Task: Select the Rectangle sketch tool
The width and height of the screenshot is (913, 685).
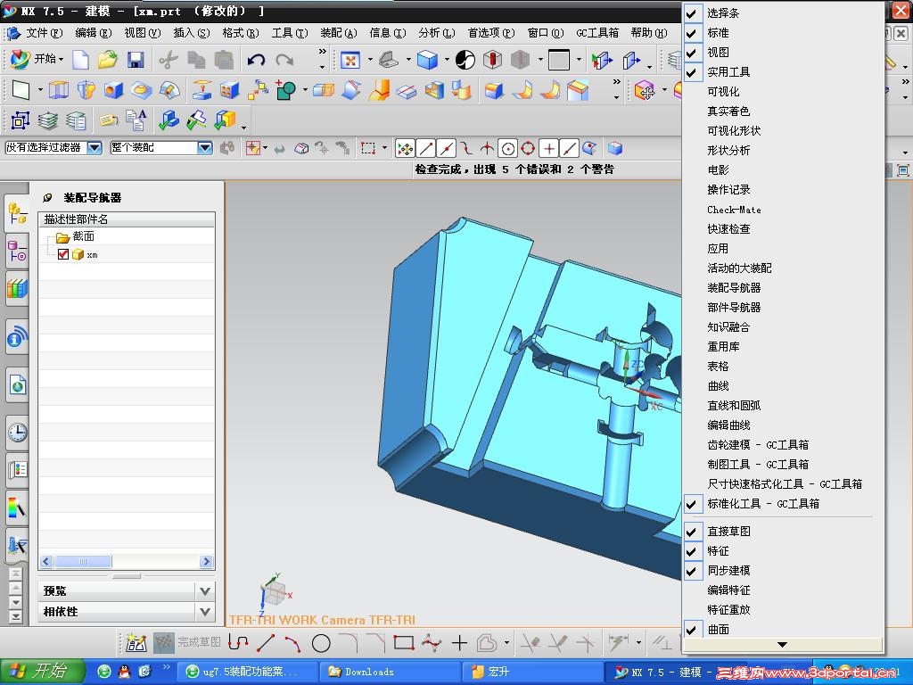Action: [404, 642]
